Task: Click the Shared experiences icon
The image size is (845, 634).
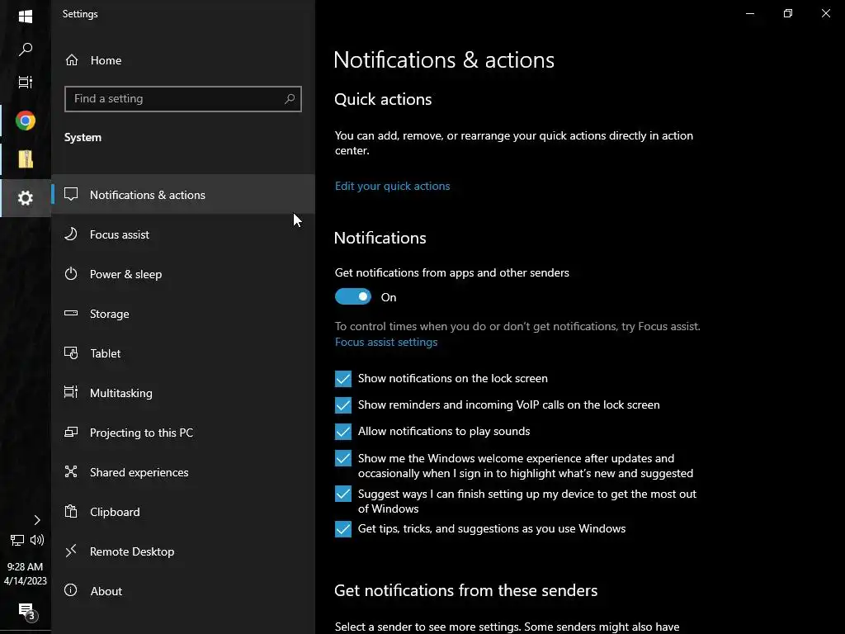Action: click(71, 472)
